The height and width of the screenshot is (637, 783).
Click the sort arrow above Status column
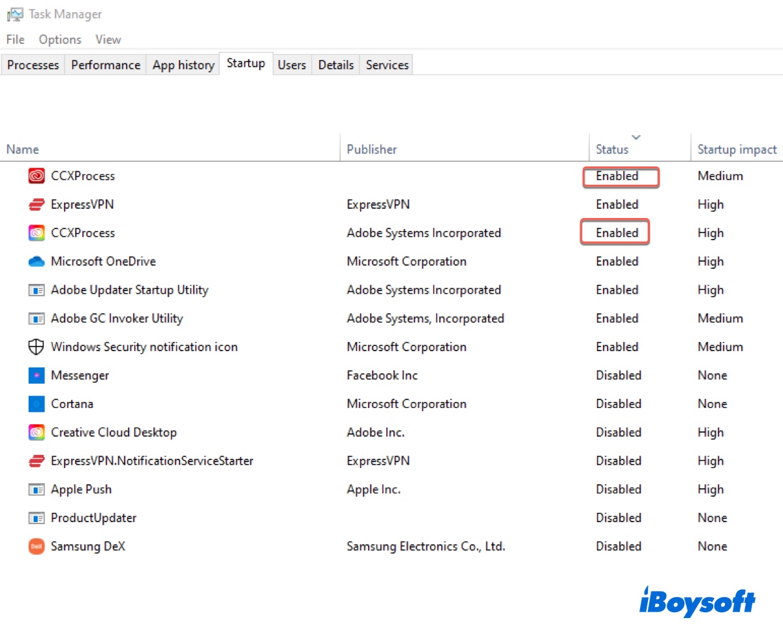636,137
